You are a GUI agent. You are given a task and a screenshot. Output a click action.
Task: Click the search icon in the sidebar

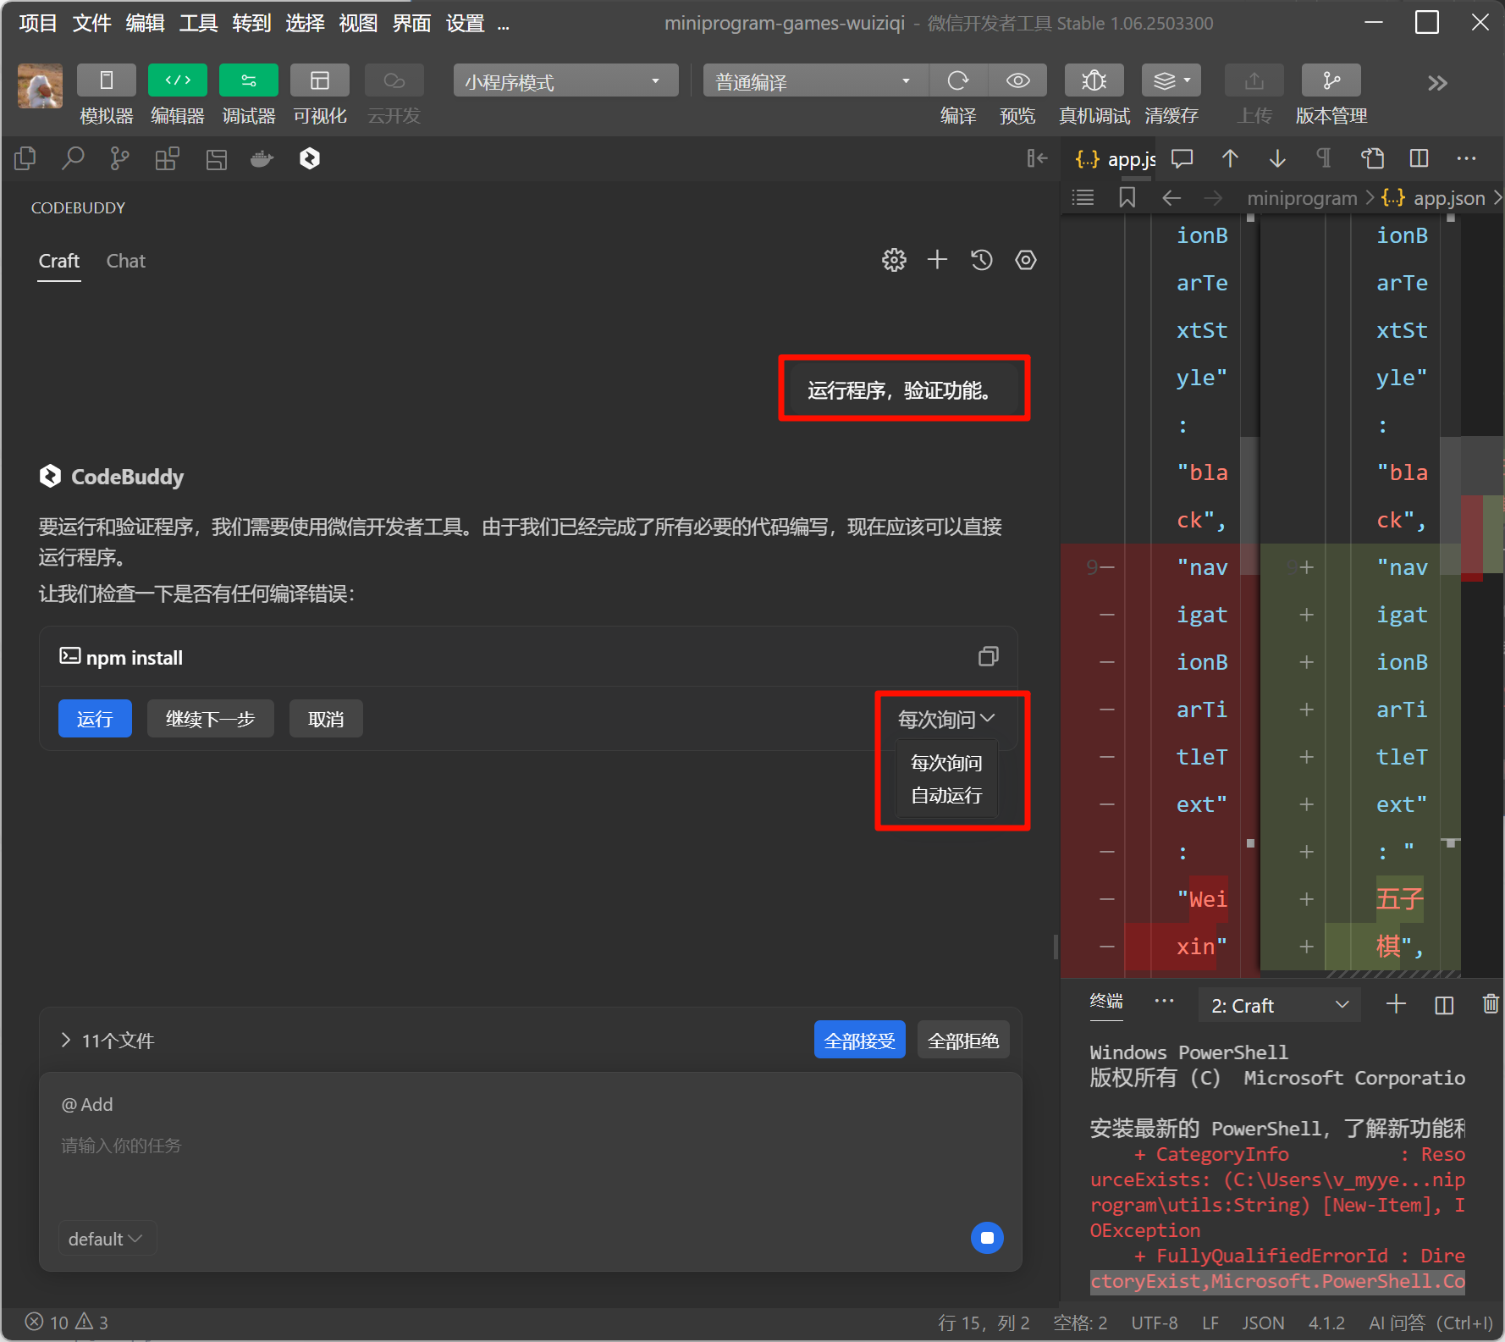(x=73, y=158)
